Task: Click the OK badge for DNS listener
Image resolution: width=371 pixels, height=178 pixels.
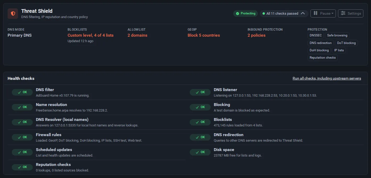Action: tap(200, 92)
